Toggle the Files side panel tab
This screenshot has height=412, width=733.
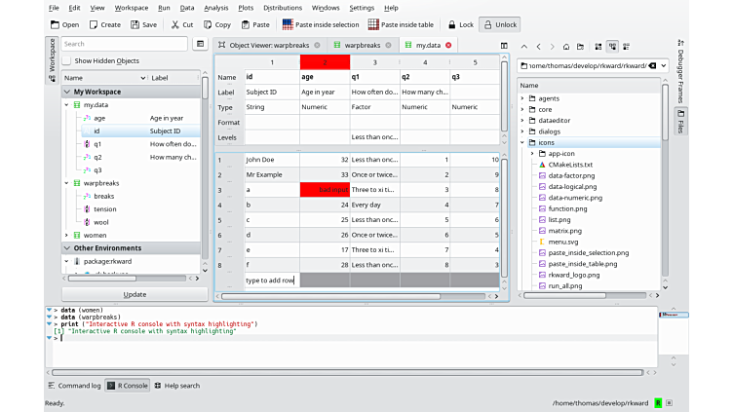(x=679, y=119)
